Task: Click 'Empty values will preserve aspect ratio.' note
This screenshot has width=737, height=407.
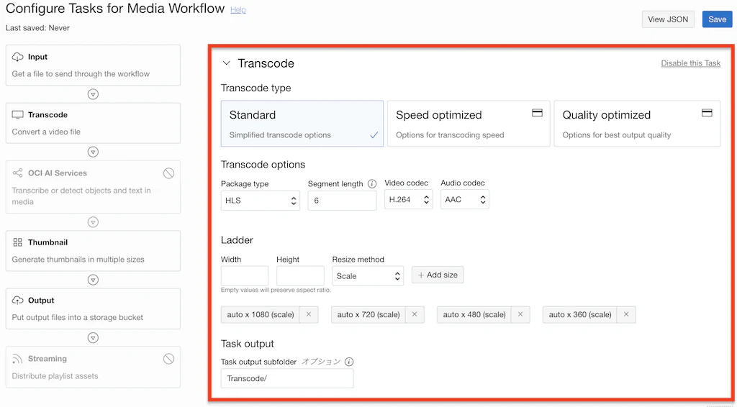Action: 276,290
